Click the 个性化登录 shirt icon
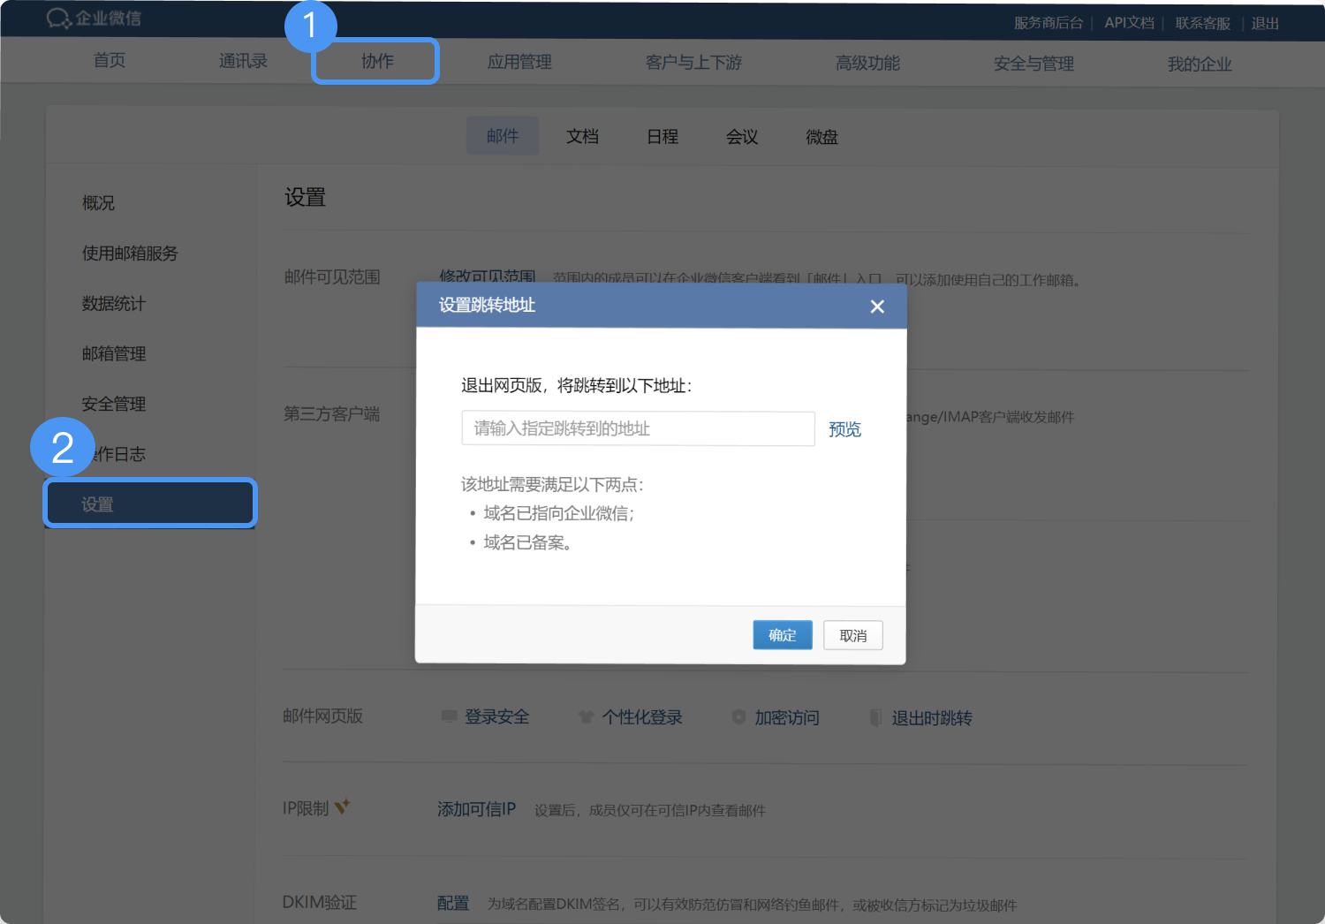 coord(586,716)
